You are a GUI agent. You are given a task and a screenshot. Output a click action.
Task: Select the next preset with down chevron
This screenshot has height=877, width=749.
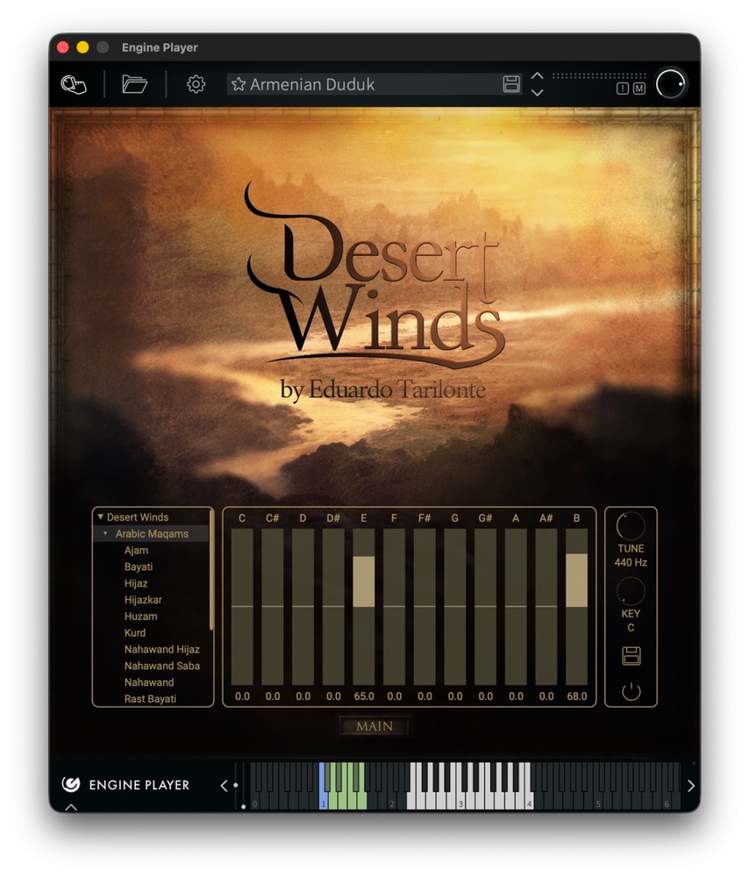click(x=538, y=92)
